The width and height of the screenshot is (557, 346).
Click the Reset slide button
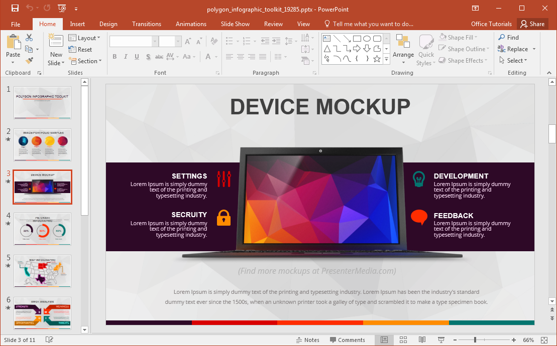pyautogui.click(x=80, y=49)
